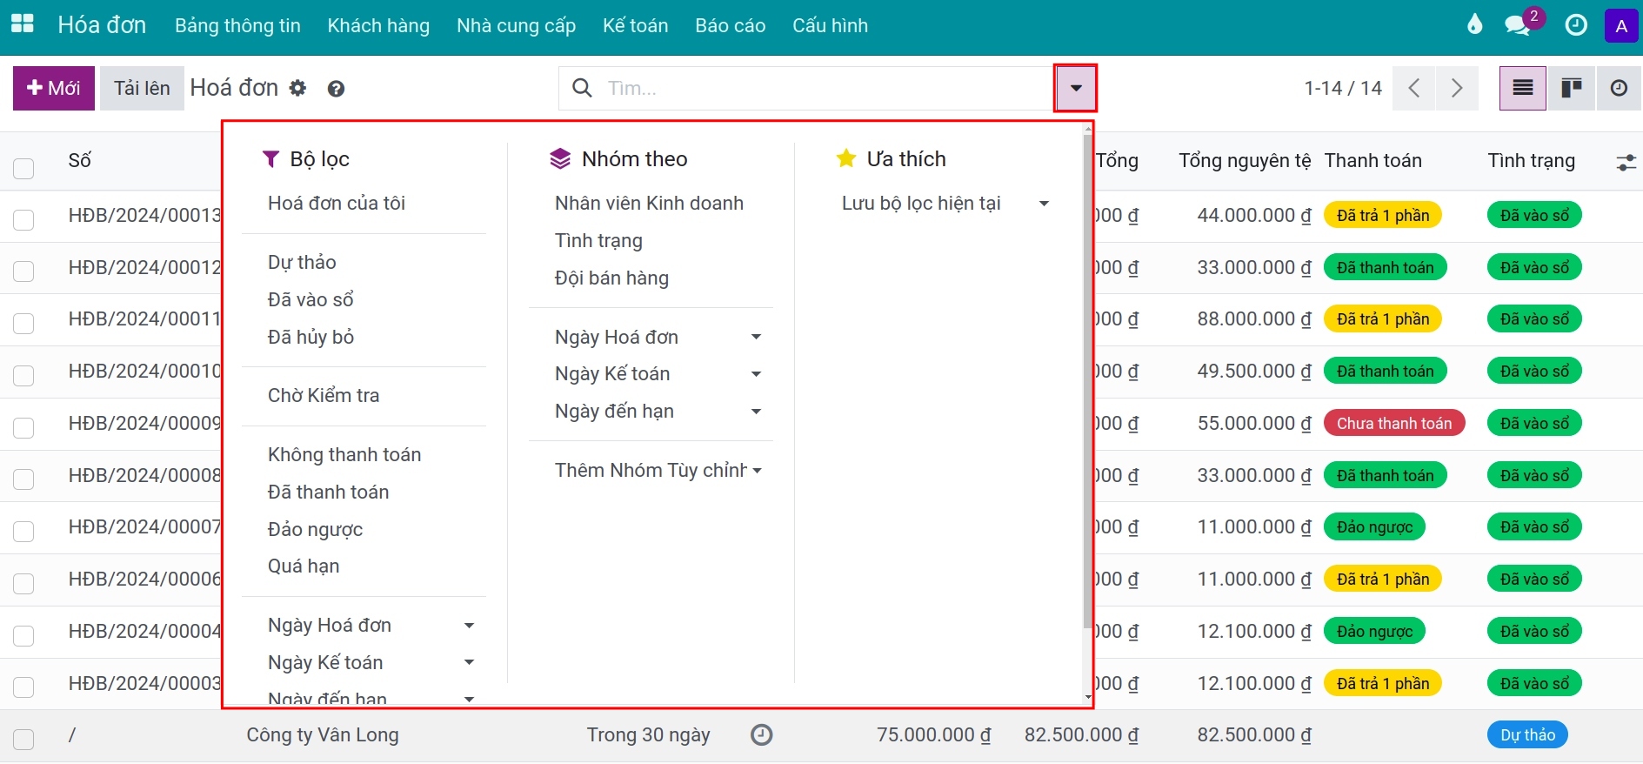Apply Dự thảo filter
Viewport: 1643px width, 764px height.
point(302,263)
